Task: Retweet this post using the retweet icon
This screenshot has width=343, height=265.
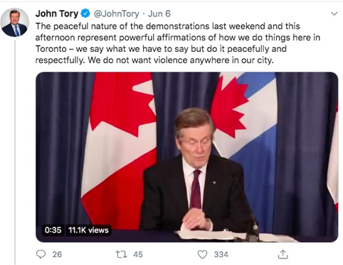Action: 122,254
